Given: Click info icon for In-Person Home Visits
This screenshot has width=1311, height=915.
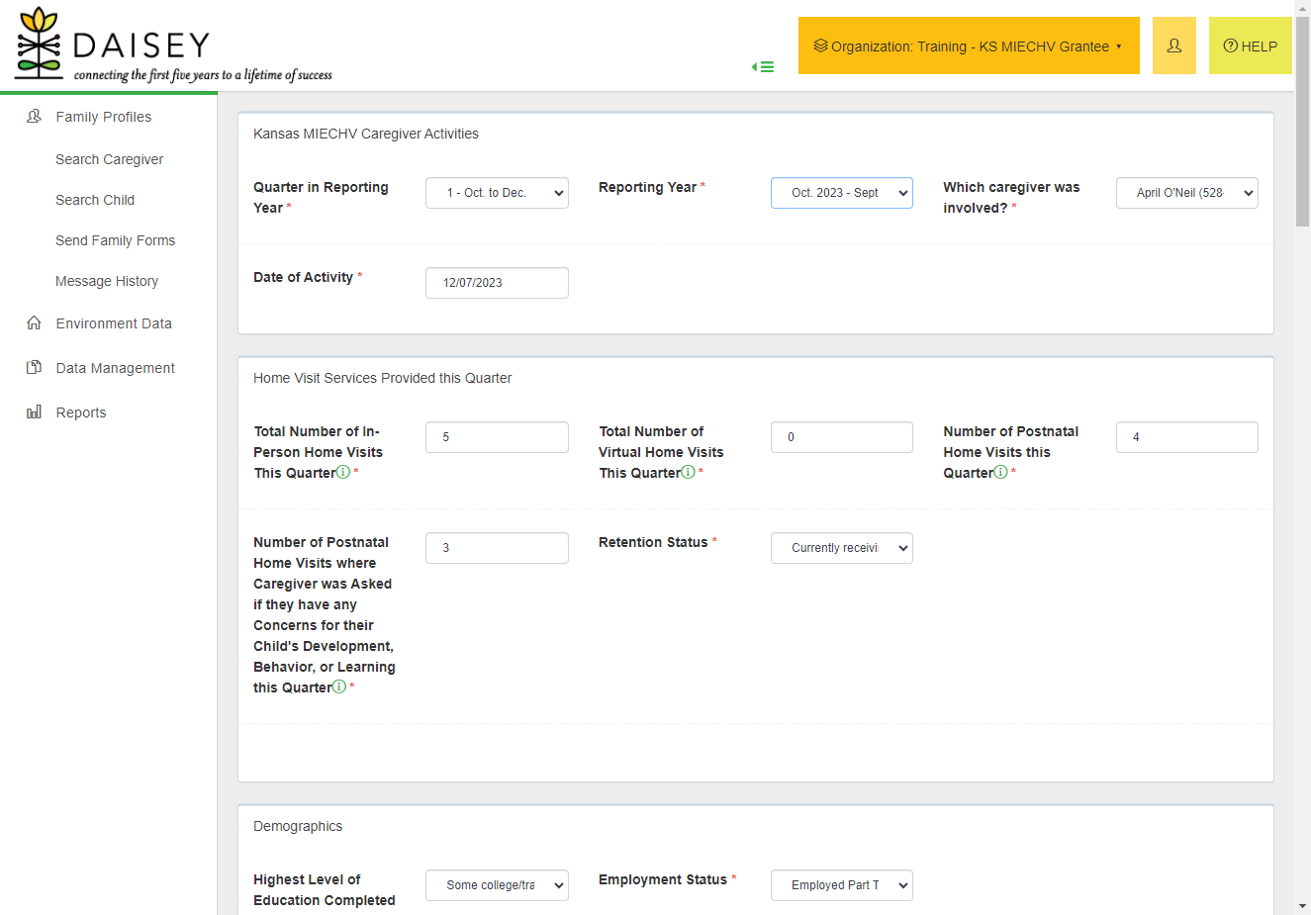Looking at the screenshot, I should (343, 472).
